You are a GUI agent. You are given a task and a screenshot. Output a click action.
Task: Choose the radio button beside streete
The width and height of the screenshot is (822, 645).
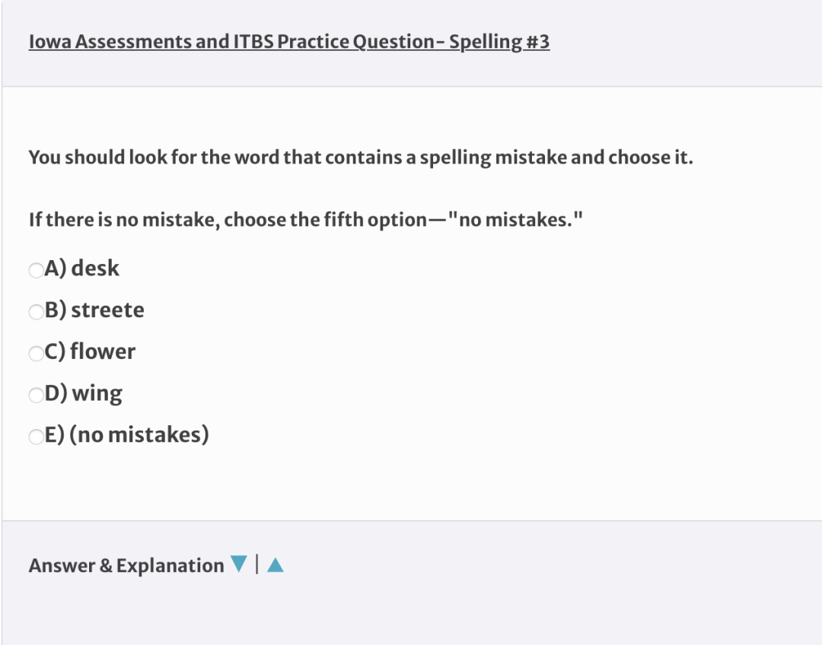point(37,312)
